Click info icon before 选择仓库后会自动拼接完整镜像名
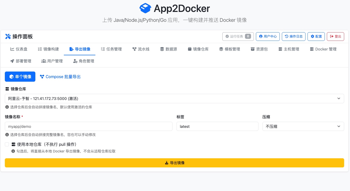The image size is (350, 191). [7, 135]
